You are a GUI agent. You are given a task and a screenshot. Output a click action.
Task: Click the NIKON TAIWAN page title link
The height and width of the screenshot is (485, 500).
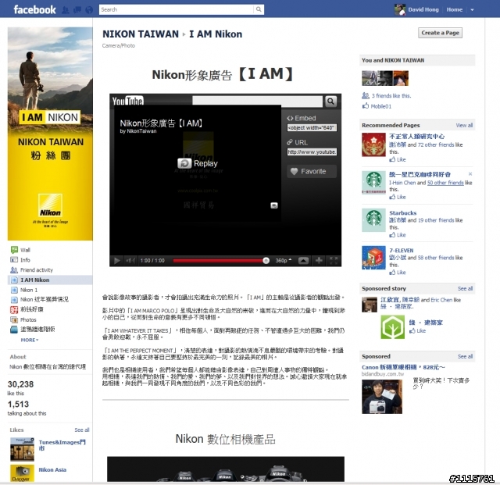click(x=141, y=34)
